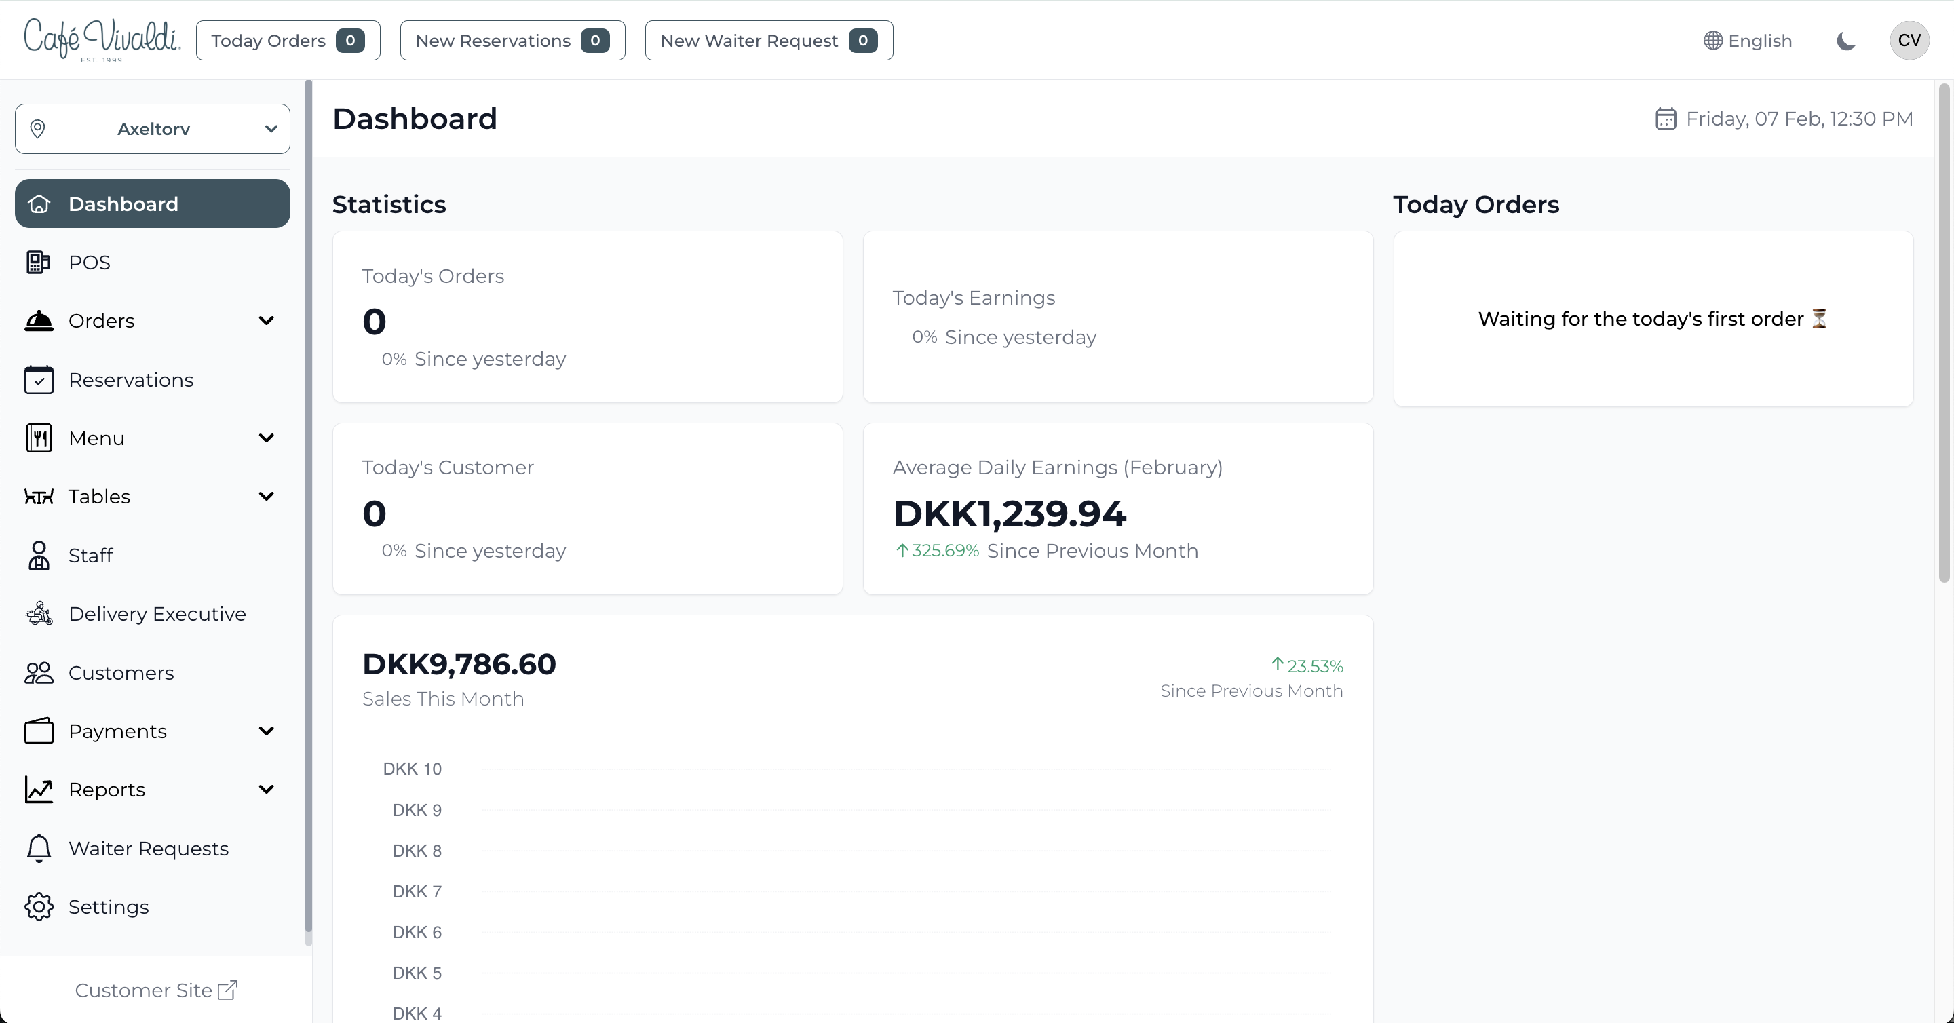Select Dashboard in the sidebar
Image resolution: width=1954 pixels, height=1023 pixels.
[x=153, y=204]
